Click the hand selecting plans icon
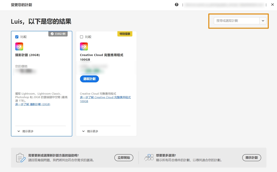The image size is (277, 172). click(x=149, y=158)
